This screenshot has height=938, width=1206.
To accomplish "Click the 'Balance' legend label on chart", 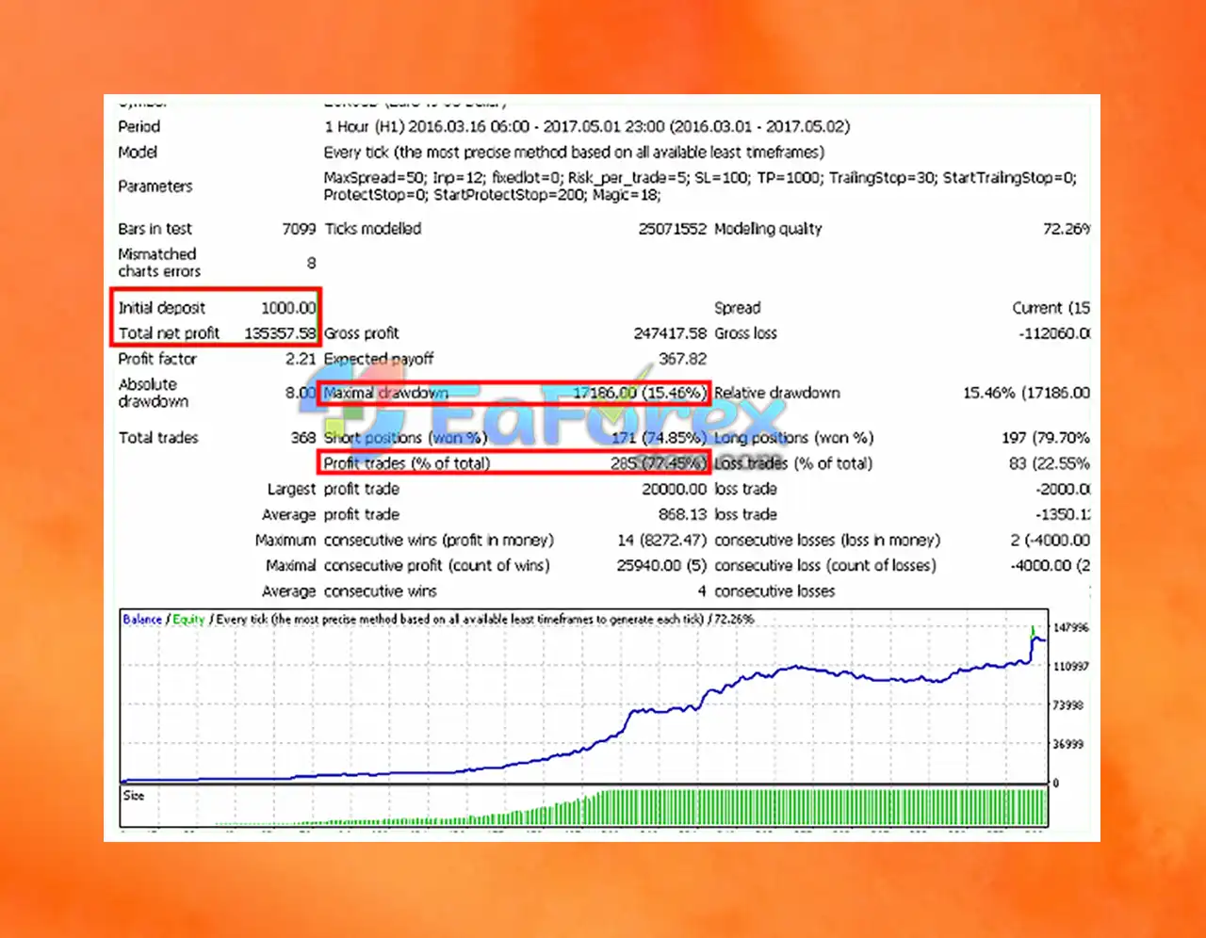I will 142,619.
